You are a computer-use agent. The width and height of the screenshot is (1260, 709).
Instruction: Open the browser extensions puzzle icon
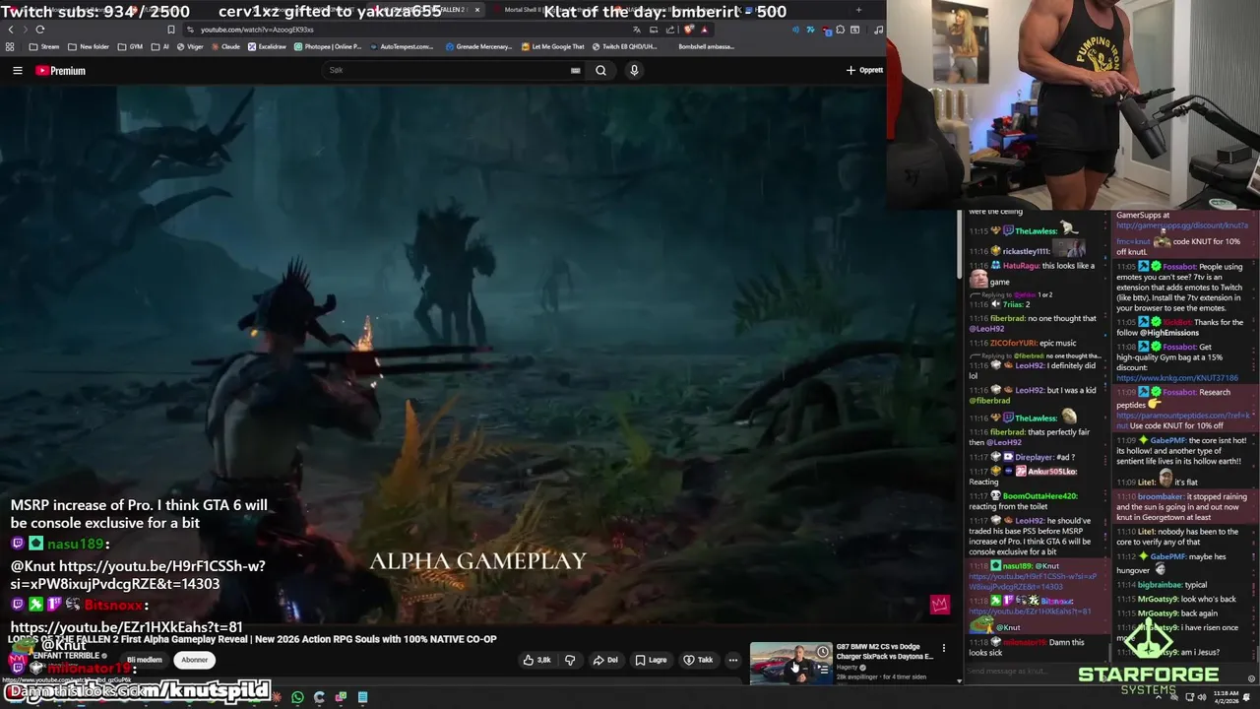(840, 30)
